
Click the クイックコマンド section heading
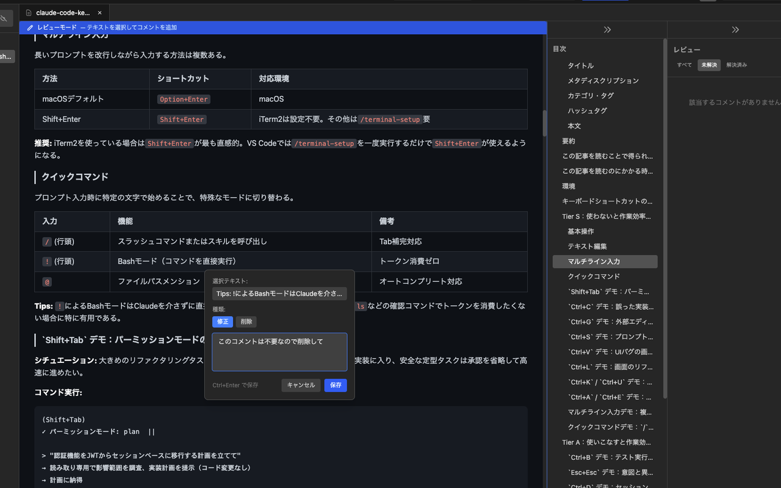click(x=75, y=177)
